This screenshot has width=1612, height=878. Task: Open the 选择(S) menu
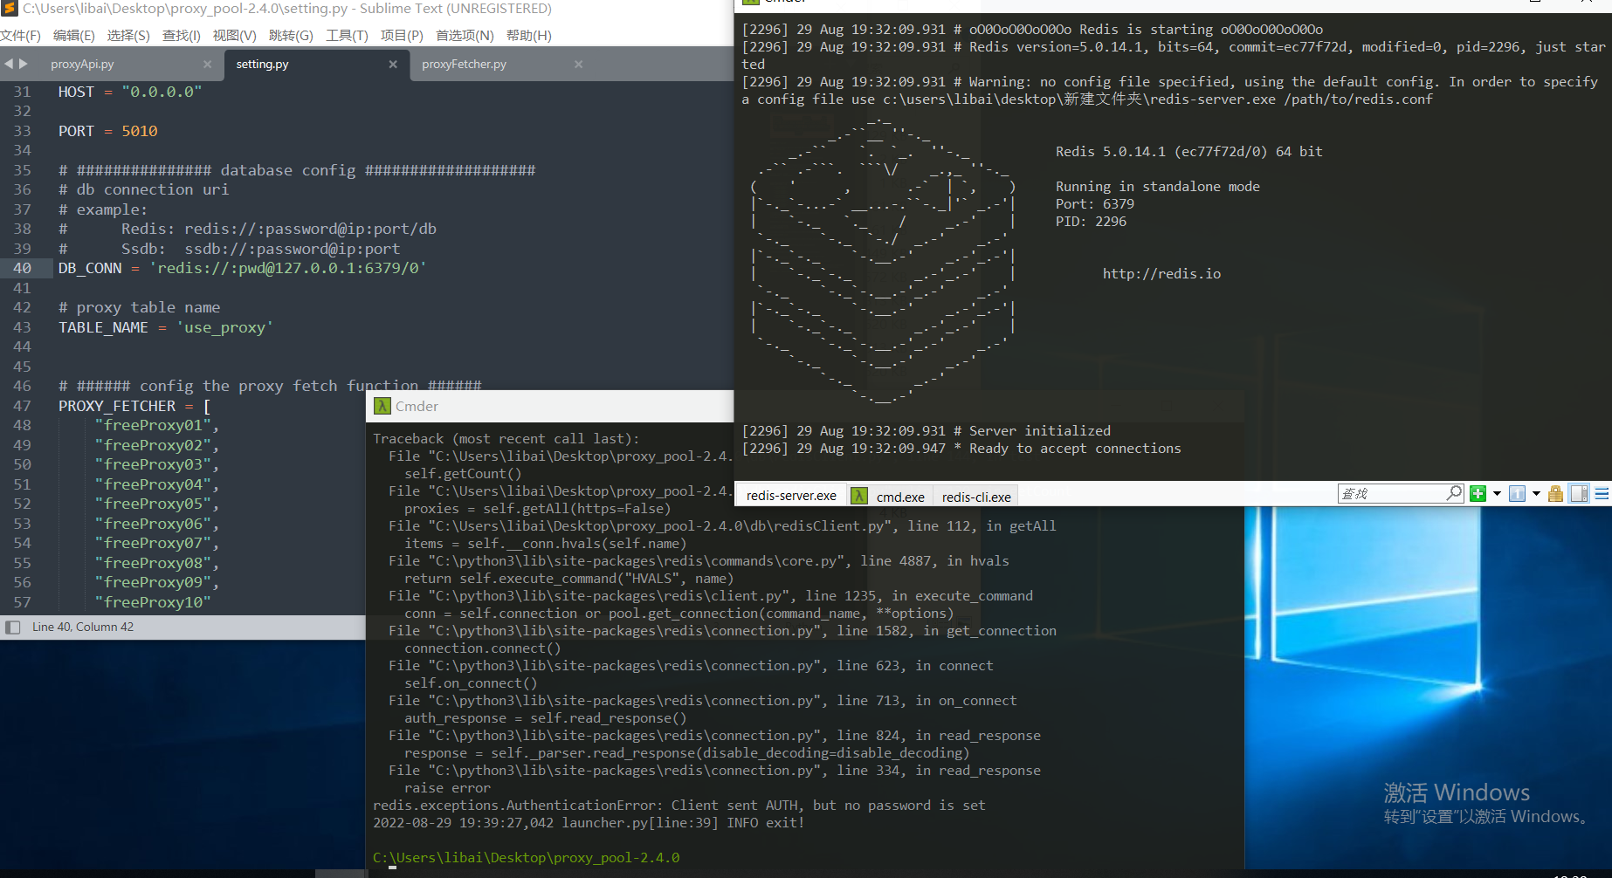[128, 36]
